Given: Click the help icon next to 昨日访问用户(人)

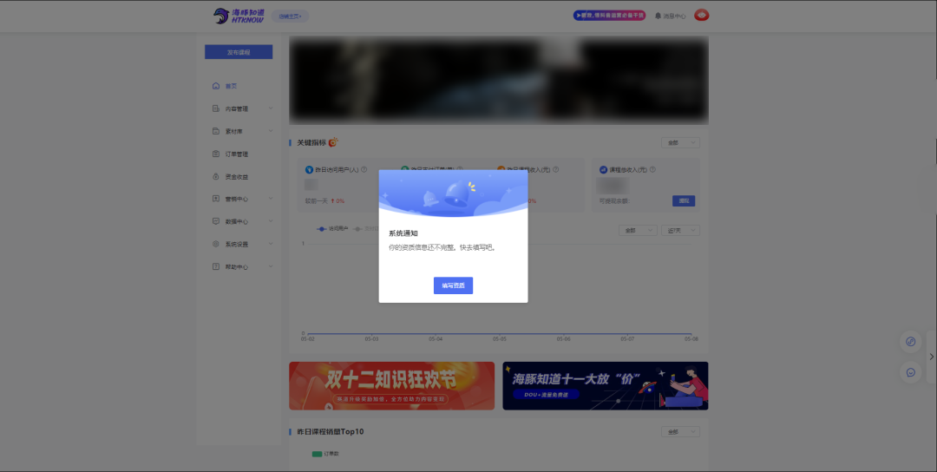Looking at the screenshot, I should [364, 170].
